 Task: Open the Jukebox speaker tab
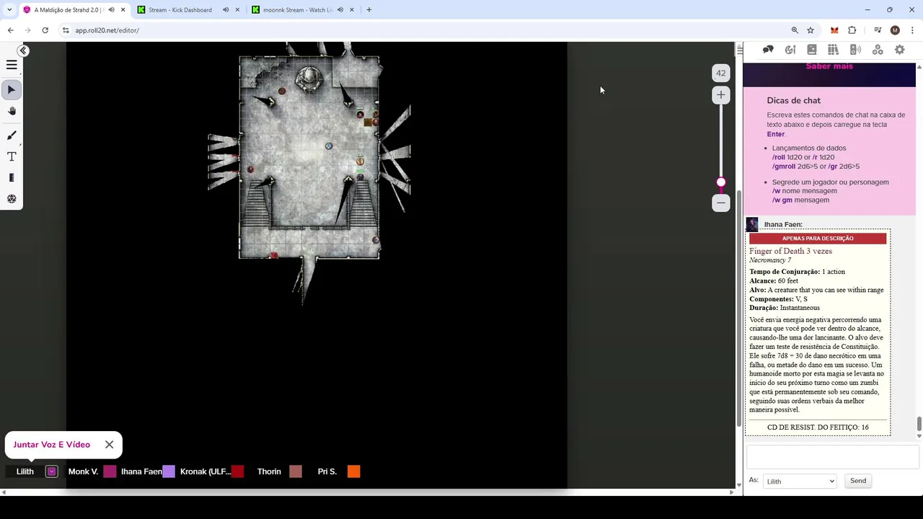tap(855, 50)
